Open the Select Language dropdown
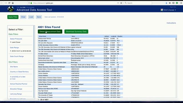Screen dimensions: 183x103 [170, 10]
